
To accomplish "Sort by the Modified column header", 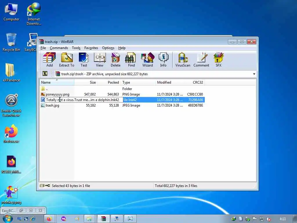I will pyautogui.click(x=170, y=82).
